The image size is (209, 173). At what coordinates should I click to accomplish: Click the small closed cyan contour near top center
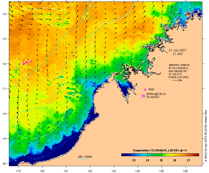tap(93, 5)
